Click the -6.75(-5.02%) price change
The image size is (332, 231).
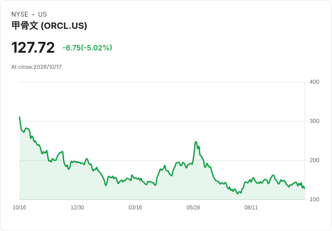tap(87, 48)
